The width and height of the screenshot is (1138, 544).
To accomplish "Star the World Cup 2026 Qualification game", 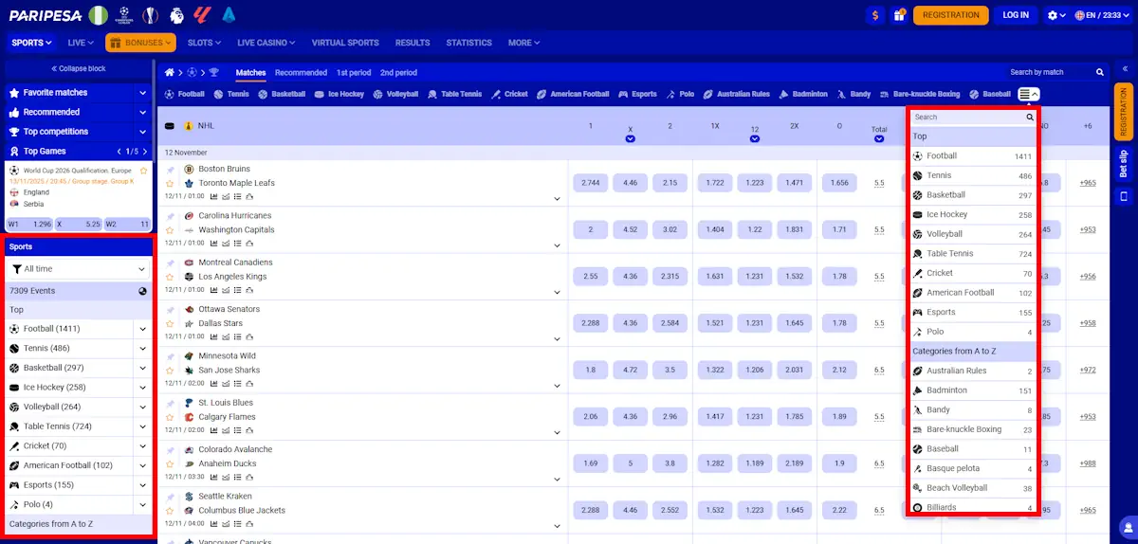I will point(144,171).
